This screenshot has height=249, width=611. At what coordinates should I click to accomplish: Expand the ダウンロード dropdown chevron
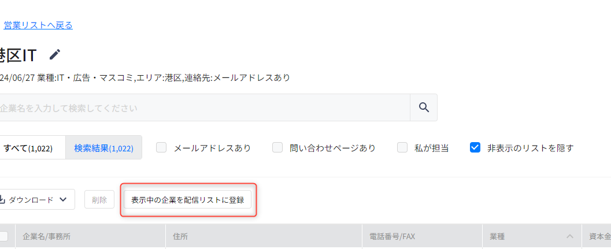pos(63,199)
